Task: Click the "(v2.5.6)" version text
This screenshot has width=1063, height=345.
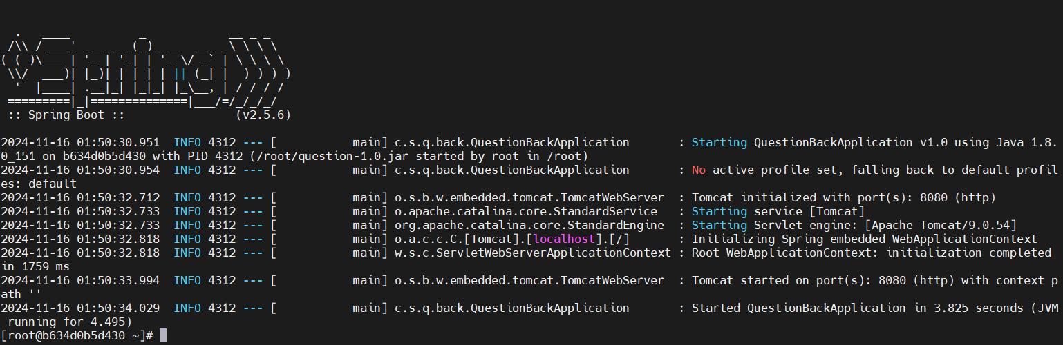Action: pyautogui.click(x=263, y=115)
